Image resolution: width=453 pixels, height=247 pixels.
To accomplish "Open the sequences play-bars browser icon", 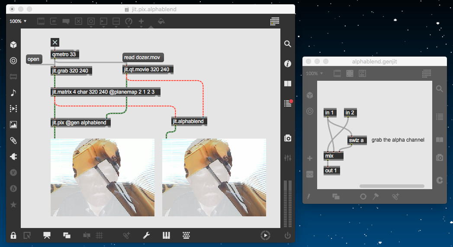I will coord(13,108).
